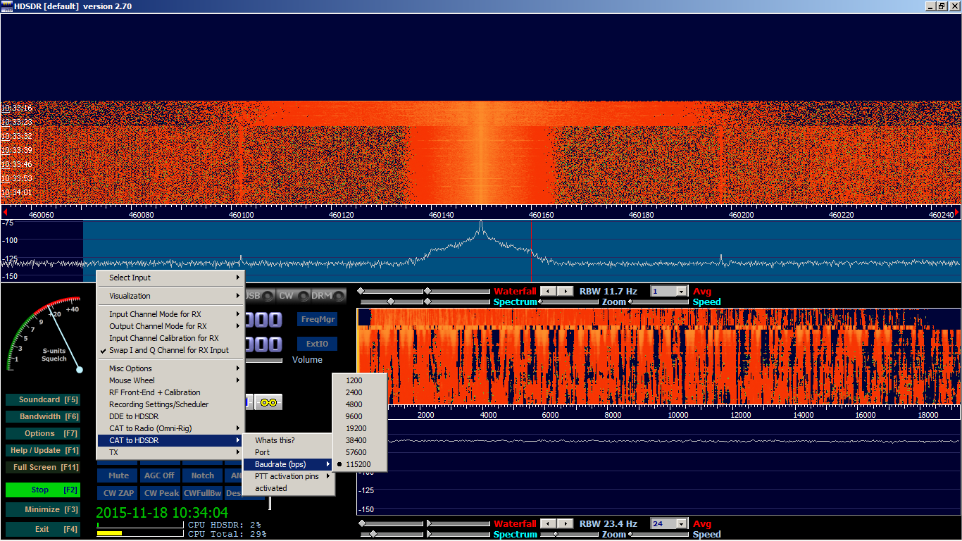962x541 pixels.
Task: Click the CAT to HDSDR menu entry
Action: coord(170,440)
